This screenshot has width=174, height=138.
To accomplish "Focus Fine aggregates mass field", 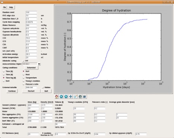I will [x=33, y=115].
